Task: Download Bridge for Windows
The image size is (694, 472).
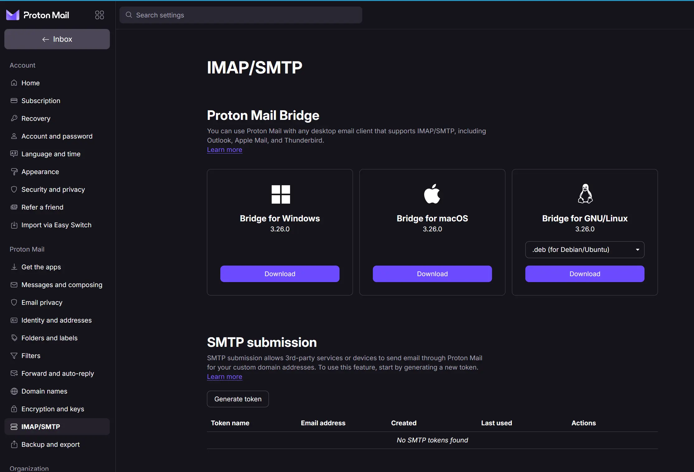Action: point(280,274)
